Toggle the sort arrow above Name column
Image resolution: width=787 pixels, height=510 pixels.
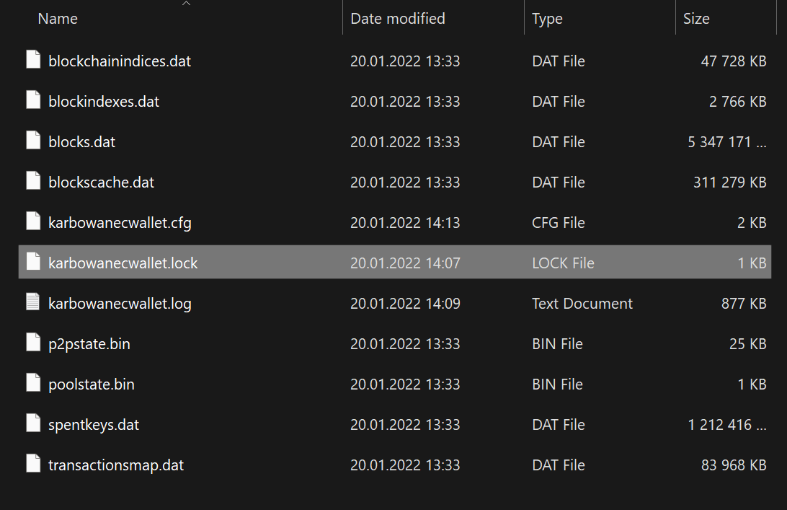pos(186,3)
